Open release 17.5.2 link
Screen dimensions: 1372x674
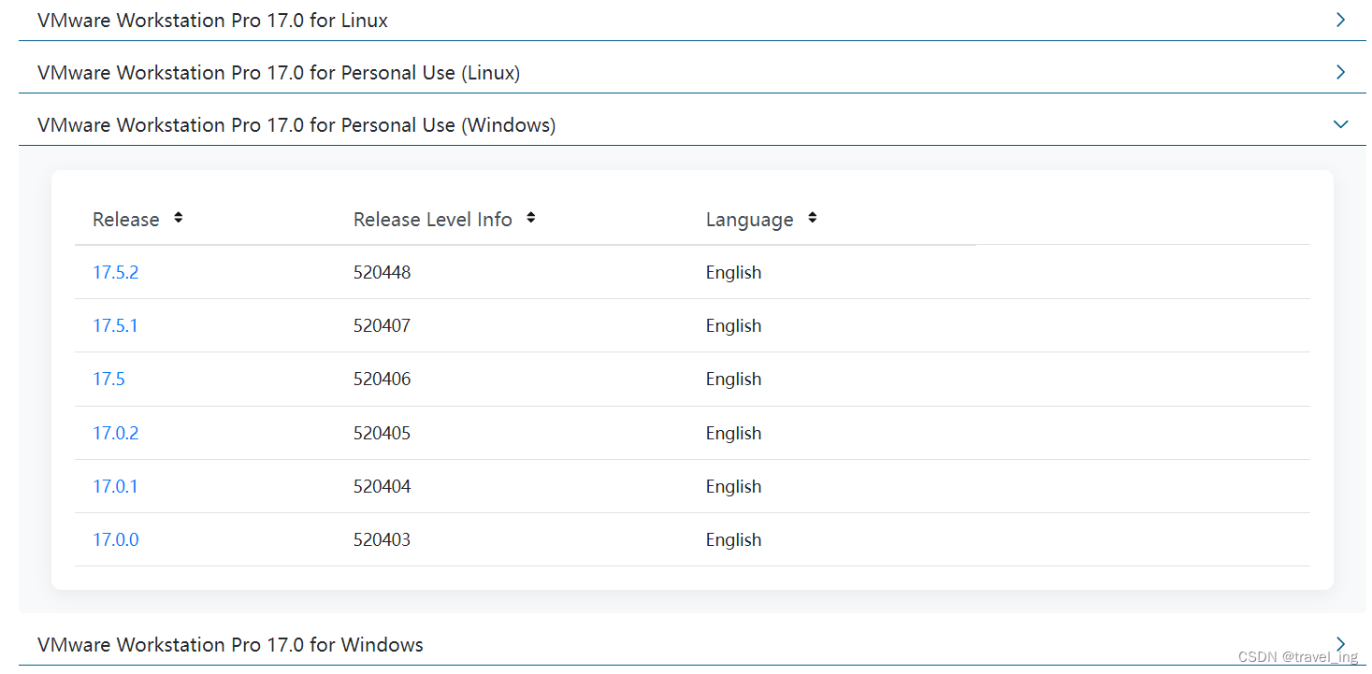pos(115,272)
